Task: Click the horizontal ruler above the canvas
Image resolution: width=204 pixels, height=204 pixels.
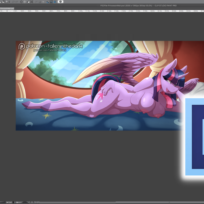Action: 99,11
